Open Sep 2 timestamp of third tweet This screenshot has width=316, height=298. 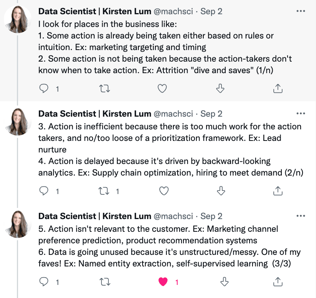coord(211,216)
